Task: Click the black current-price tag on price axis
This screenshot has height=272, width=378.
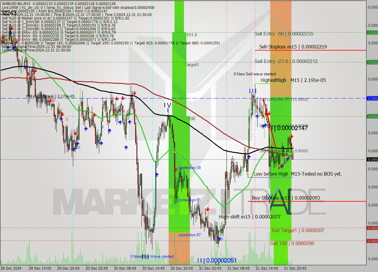Action: (x=372, y=159)
